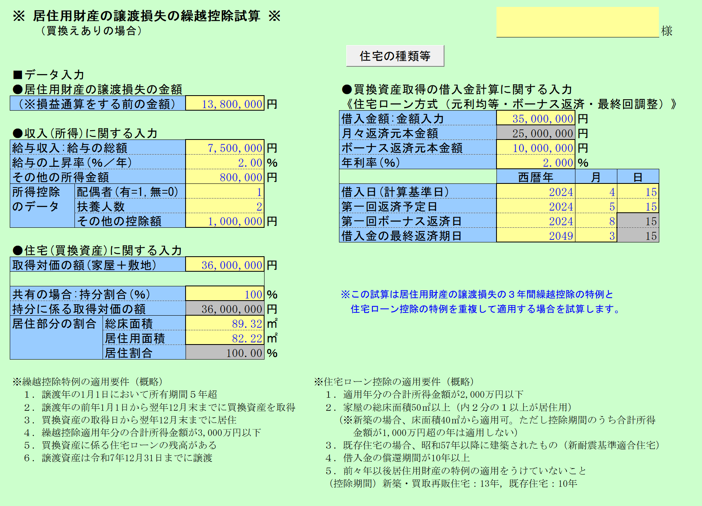Click the gray 月々返済元本金額 25,000,000 cell
This screenshot has height=506, width=702.
coord(536,133)
